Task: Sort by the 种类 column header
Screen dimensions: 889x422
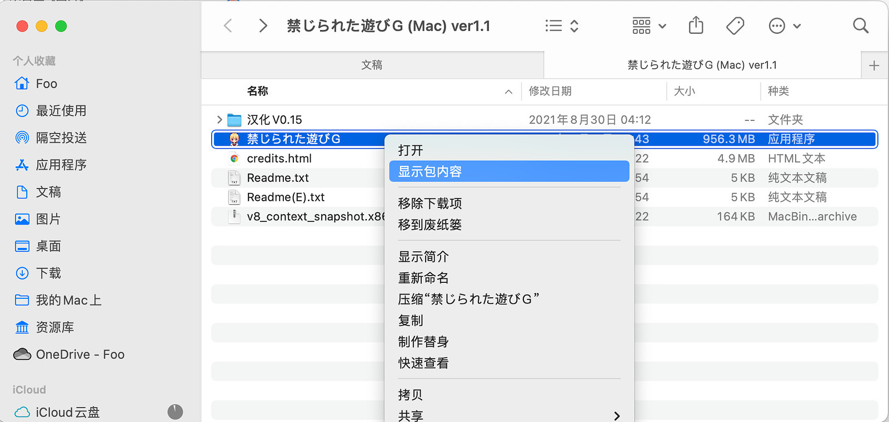Action: [x=778, y=91]
